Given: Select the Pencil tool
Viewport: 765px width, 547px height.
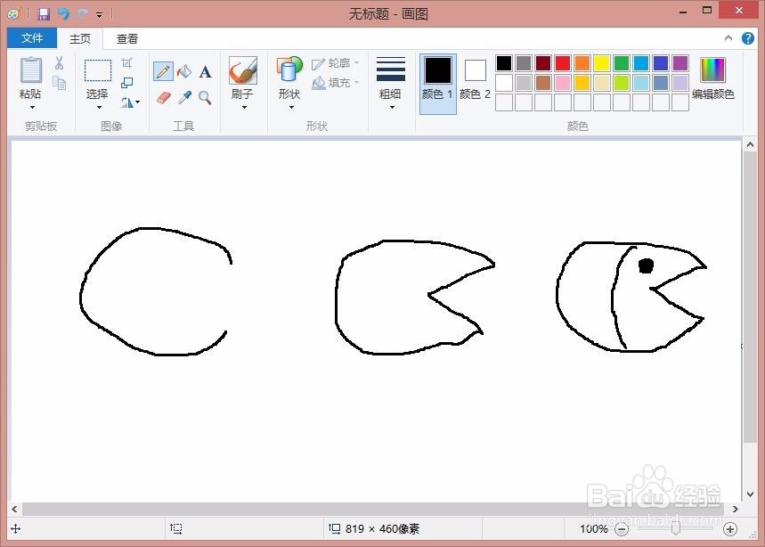Looking at the screenshot, I should tap(163, 72).
